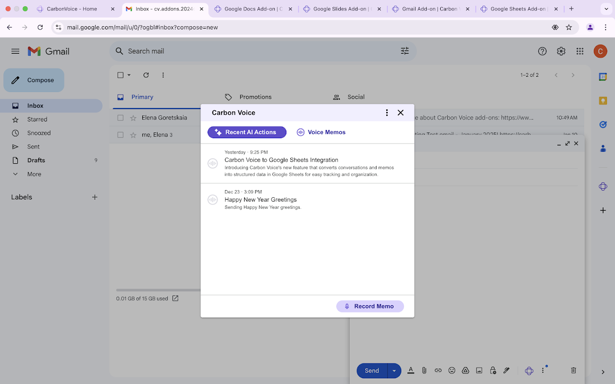The height and width of the screenshot is (384, 615).
Task: Toggle formatting options in compose toolbar
Action: point(411,371)
